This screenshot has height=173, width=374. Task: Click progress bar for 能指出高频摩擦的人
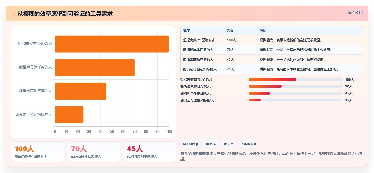tap(296, 93)
